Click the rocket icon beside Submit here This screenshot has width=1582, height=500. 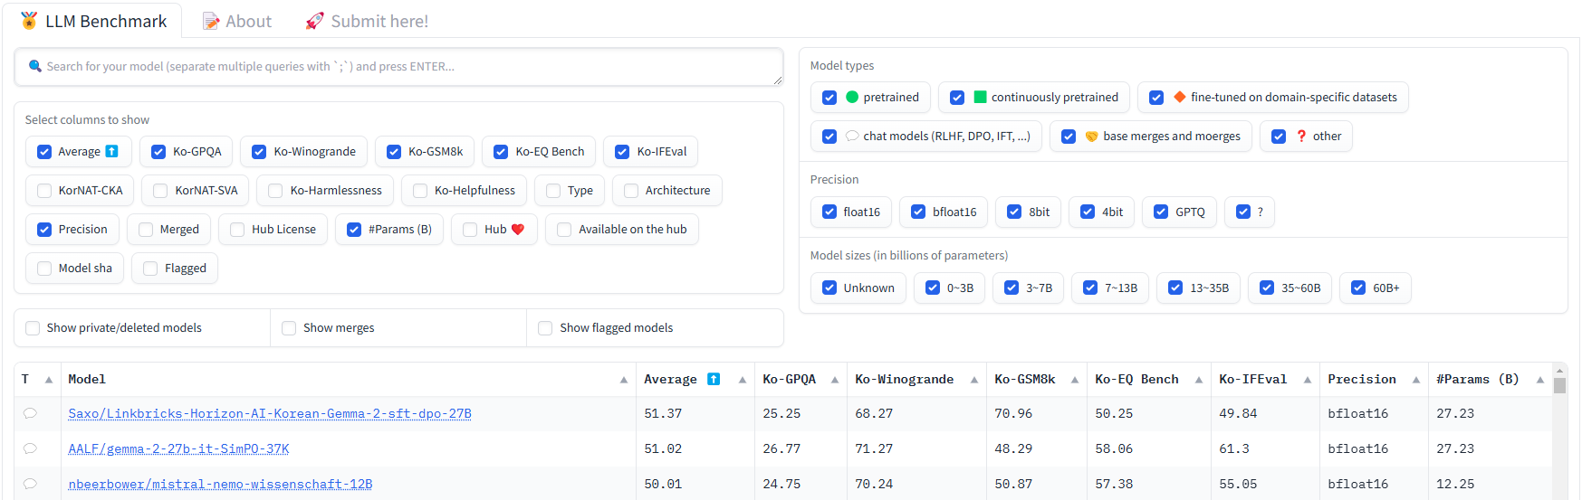[x=314, y=21]
